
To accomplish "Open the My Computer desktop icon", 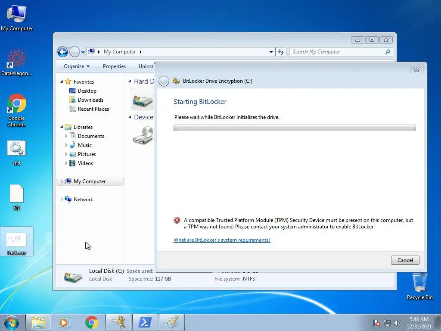I will click(16, 17).
